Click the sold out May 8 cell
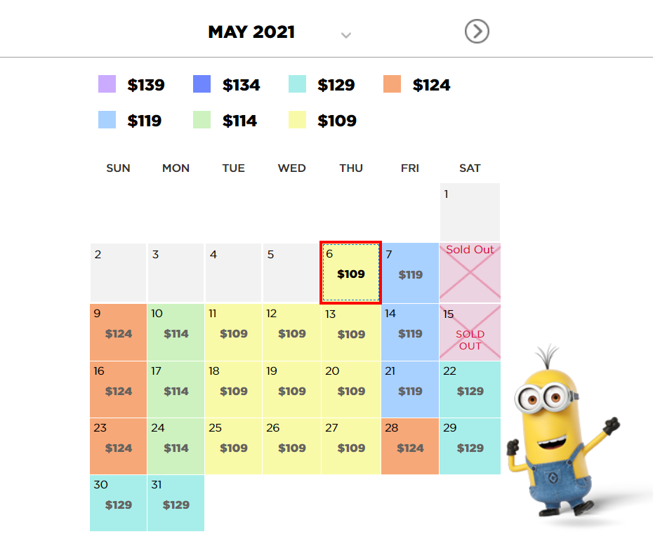The image size is (653, 553). click(x=470, y=273)
